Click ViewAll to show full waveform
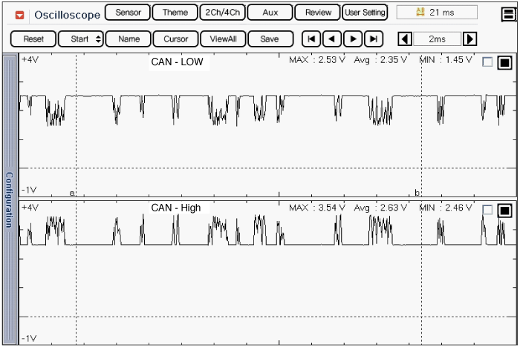The image size is (520, 347). [x=223, y=39]
